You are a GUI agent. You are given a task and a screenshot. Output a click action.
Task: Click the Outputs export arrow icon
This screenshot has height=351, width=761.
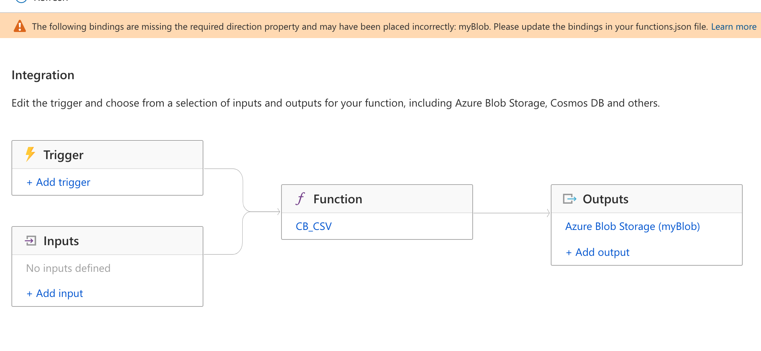point(569,199)
